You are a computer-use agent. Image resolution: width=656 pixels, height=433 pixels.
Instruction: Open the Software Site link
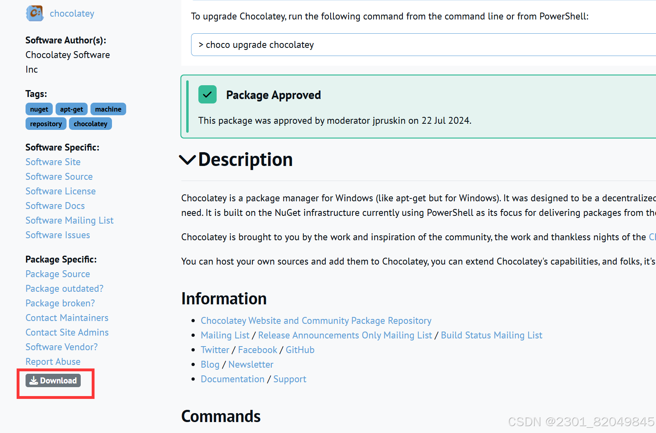53,162
